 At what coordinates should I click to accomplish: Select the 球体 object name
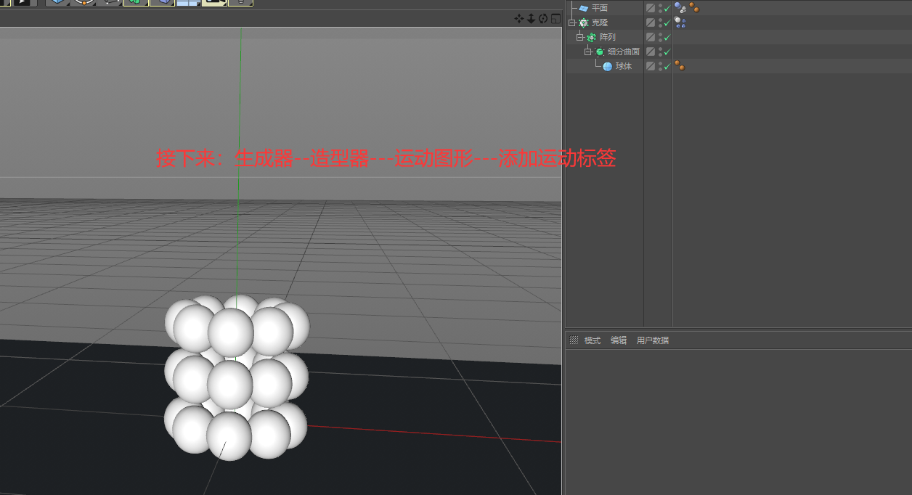tap(624, 66)
